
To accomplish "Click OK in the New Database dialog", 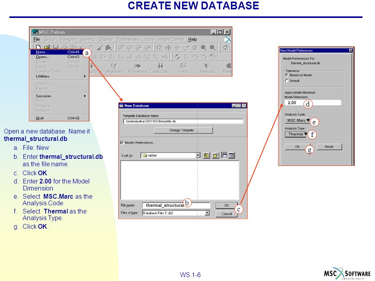I will (227, 206).
